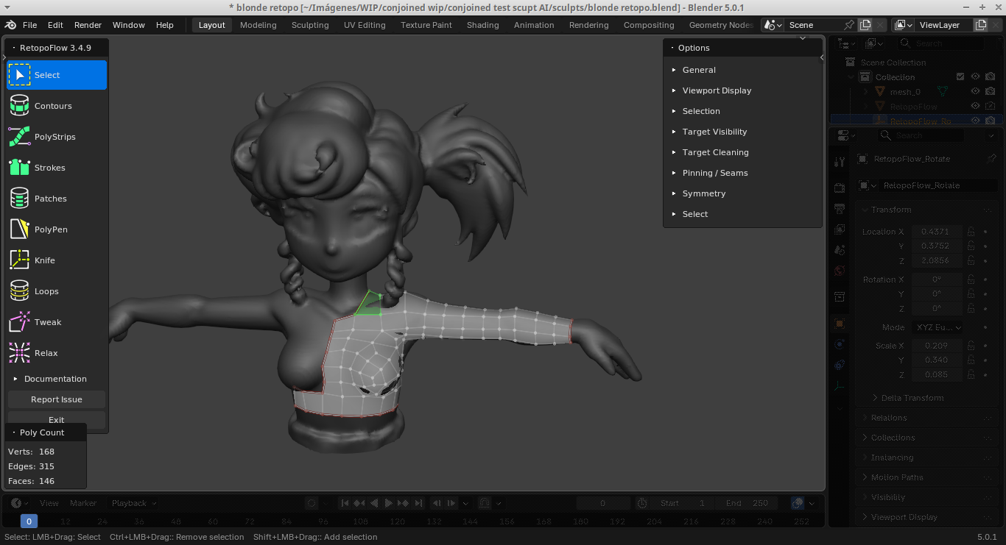
Task: Switch to the Strokes tool
Action: [57, 168]
